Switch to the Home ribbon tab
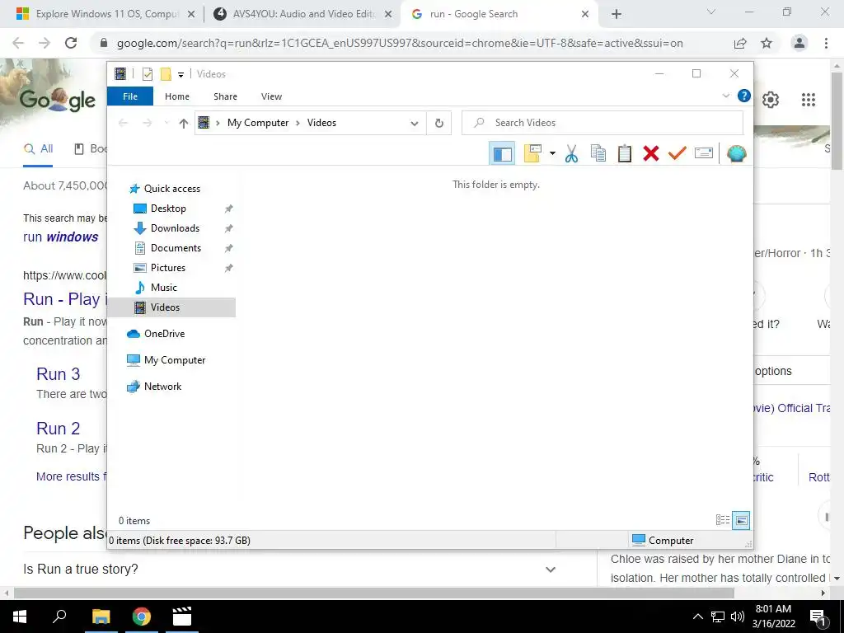 coord(177,96)
